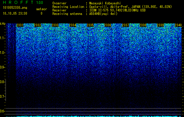Click the date stamp 10.10.05 23:30
The height and width of the screenshot is (117, 184).
[15, 13]
